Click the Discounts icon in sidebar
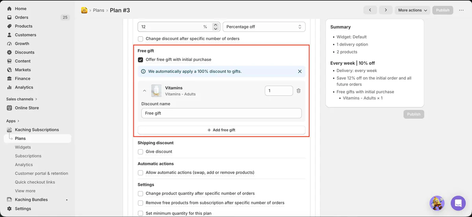 point(9,52)
